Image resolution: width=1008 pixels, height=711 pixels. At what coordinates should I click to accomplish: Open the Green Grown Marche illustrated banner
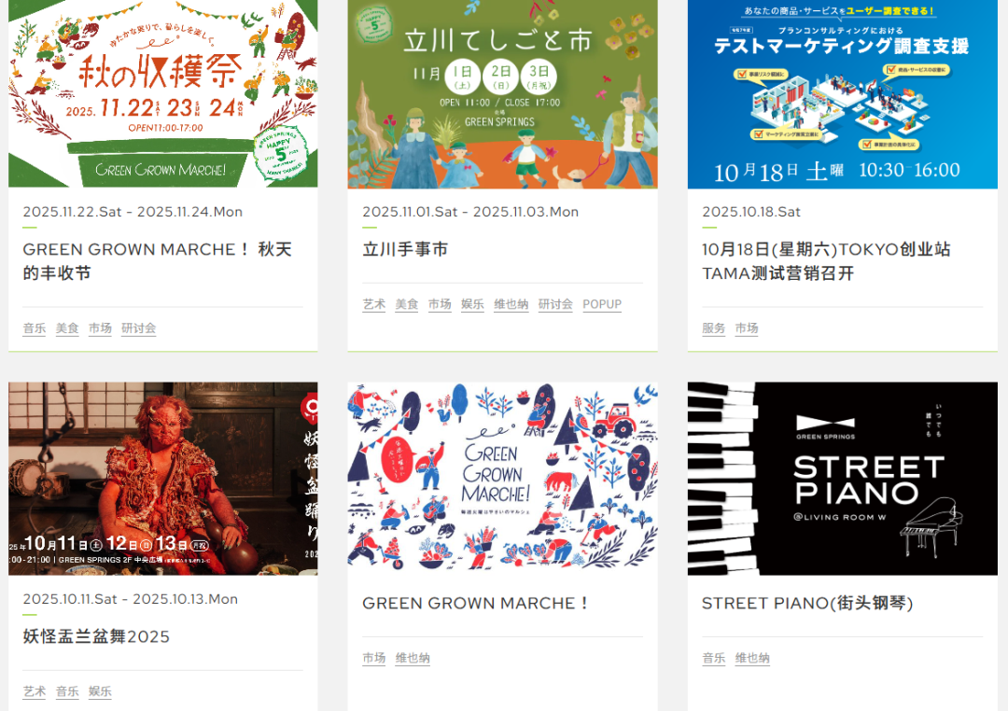(x=503, y=479)
